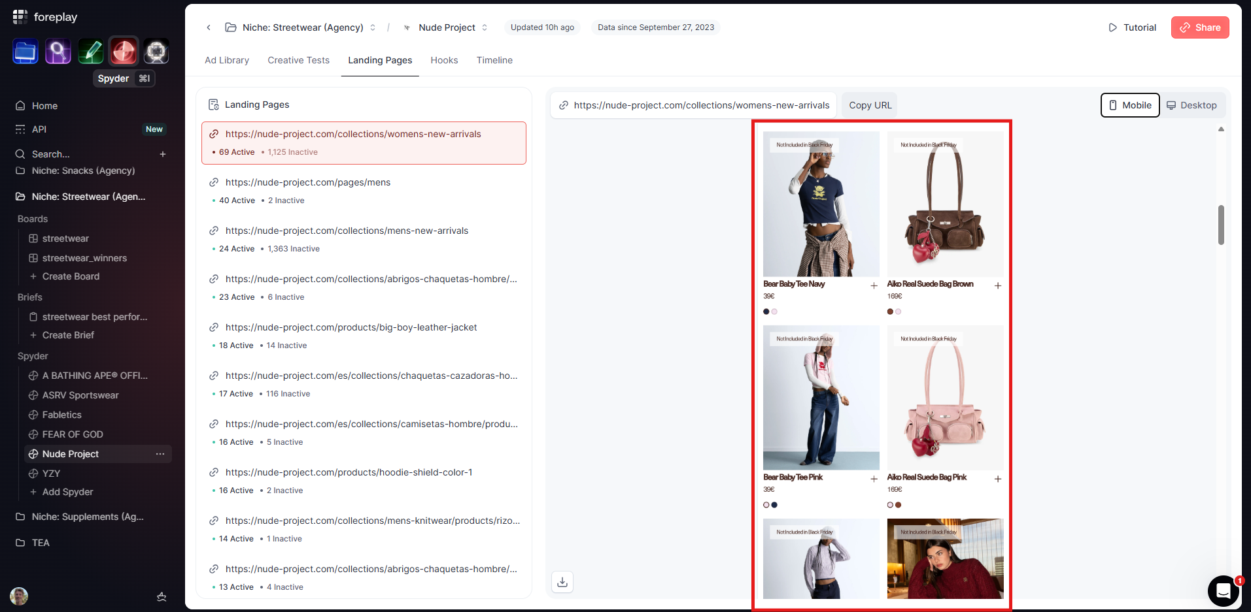The width and height of the screenshot is (1251, 612).
Task: Click the Share button
Action: point(1200,27)
